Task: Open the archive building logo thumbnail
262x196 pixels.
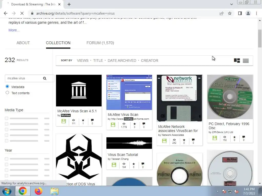Action: click(79, 91)
